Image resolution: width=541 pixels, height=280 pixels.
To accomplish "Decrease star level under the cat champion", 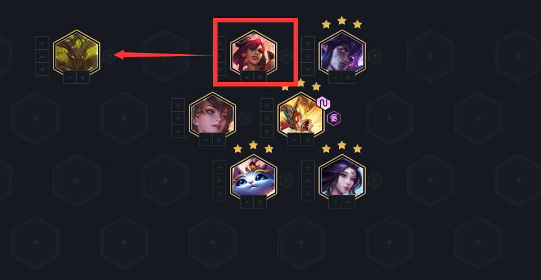I will click(x=247, y=202).
